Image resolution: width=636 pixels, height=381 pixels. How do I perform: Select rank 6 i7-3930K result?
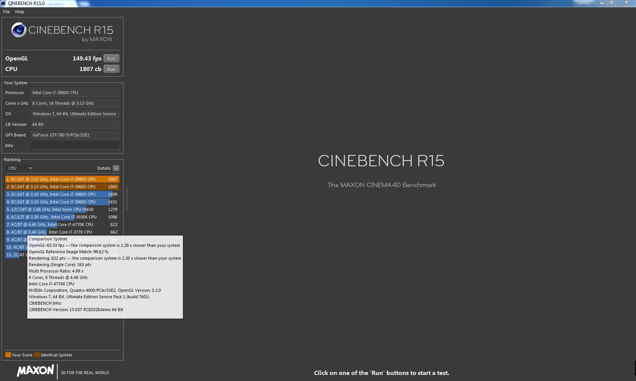[62, 217]
